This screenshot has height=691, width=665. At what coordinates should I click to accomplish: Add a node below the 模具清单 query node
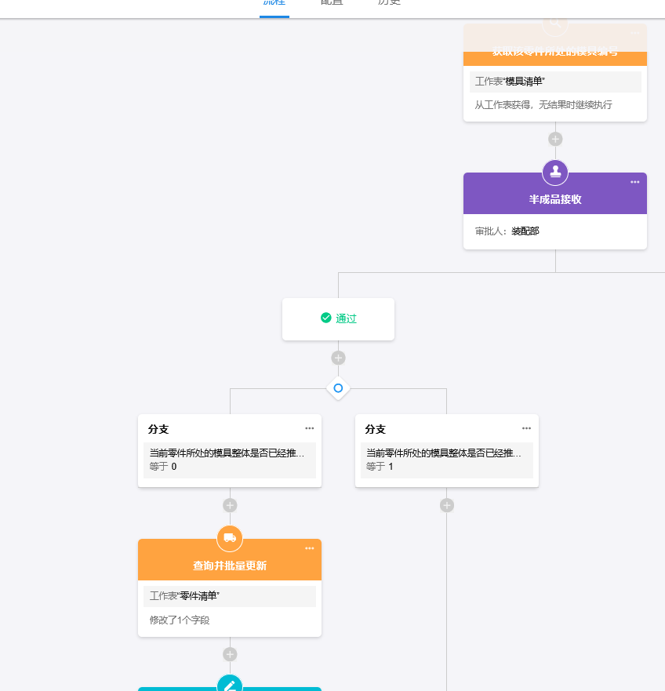click(x=555, y=140)
